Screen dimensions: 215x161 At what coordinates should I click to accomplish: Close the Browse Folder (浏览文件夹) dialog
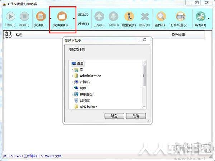[x=144, y=40]
